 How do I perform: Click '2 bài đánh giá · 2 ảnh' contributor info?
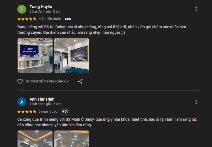pyautogui.click(x=46, y=11)
